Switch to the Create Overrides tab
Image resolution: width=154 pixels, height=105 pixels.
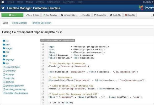20,23
